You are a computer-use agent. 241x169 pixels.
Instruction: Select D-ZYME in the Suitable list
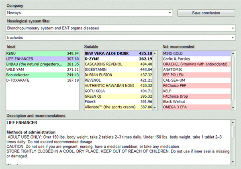point(118,59)
